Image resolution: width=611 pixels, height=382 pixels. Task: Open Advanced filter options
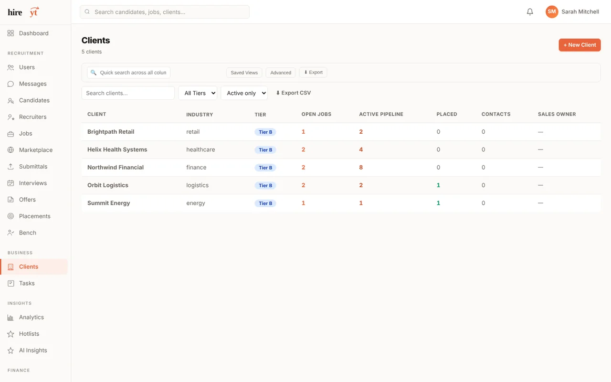pyautogui.click(x=281, y=73)
